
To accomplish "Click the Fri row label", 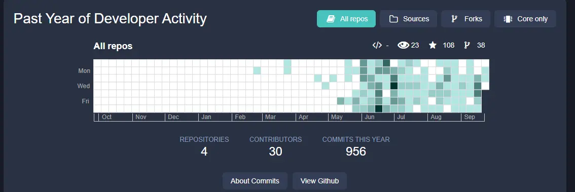I will click(86, 101).
